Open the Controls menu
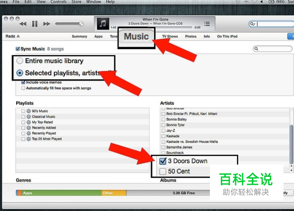The width and height of the screenshot is (294, 211). [x=59, y=2]
